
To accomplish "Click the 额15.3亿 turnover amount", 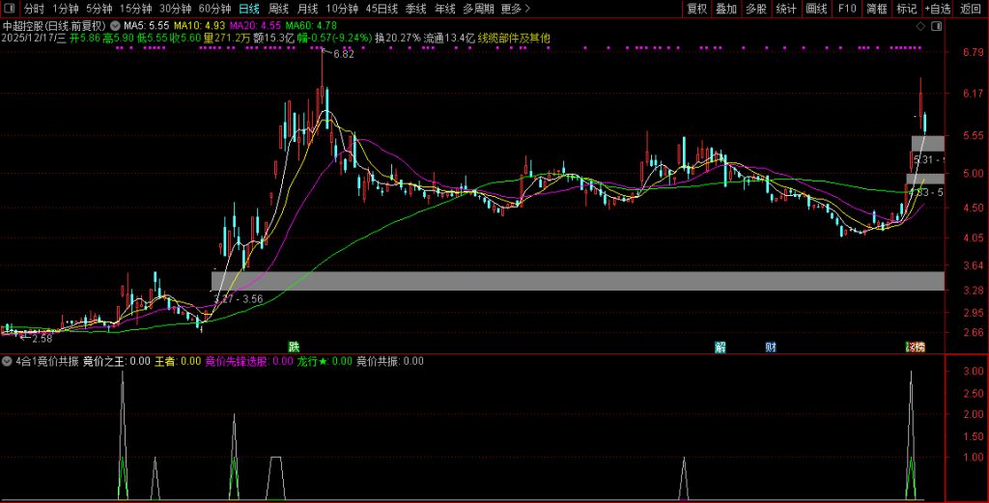I will 273,38.
